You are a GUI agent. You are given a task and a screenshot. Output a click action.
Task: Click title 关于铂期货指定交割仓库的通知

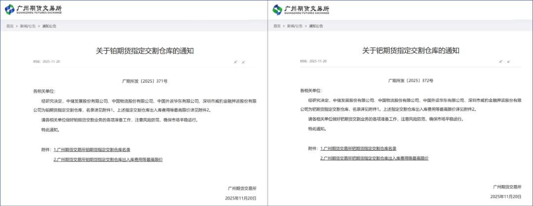point(145,51)
